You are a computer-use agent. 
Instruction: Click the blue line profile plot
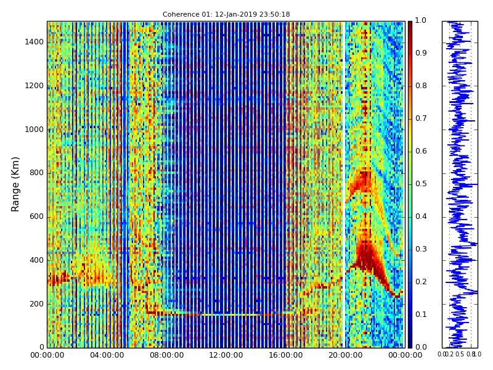click(x=460, y=184)
